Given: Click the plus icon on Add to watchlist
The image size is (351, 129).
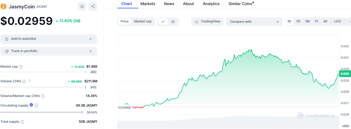Looking at the screenshot, I should coord(90,39).
